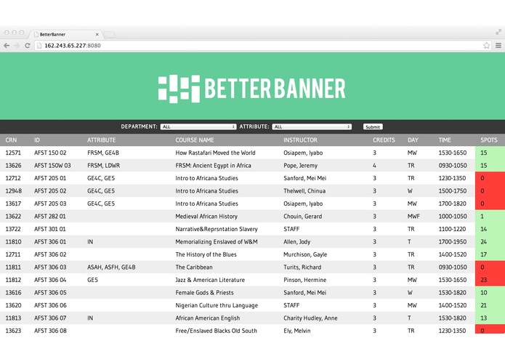This screenshot has width=505, height=359.
Task: Click the red spots cell showing 23
Action: 490,280
